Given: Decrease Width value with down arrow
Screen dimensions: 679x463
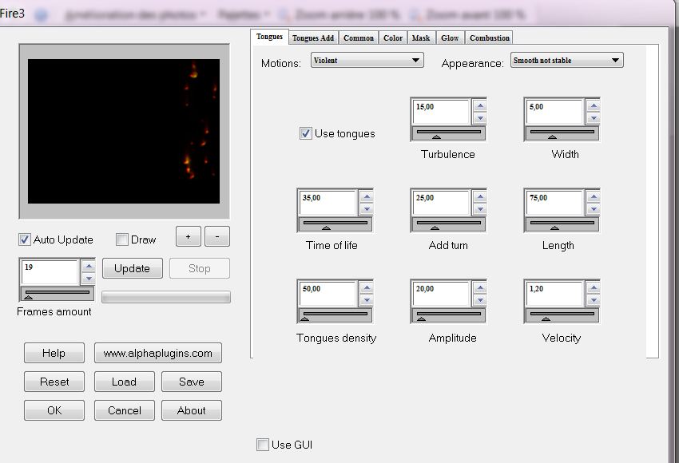Looking at the screenshot, I should pos(594,117).
